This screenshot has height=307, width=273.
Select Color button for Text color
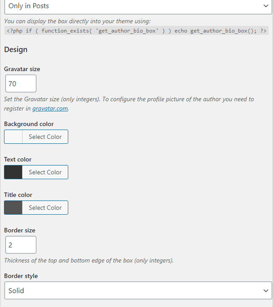click(45, 172)
